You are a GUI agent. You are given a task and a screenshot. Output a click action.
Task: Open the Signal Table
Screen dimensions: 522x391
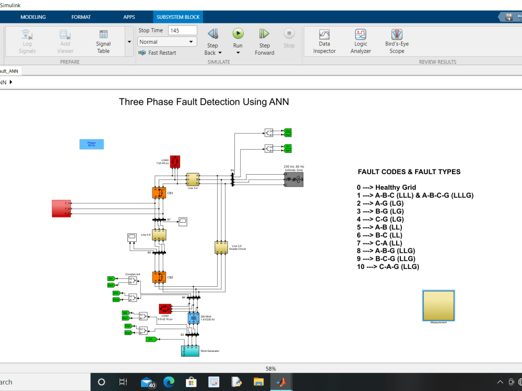tap(103, 42)
